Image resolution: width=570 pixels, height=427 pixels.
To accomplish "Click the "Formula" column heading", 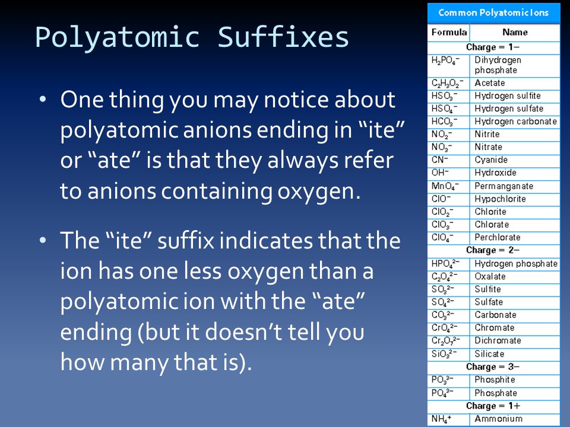I will click(449, 33).
